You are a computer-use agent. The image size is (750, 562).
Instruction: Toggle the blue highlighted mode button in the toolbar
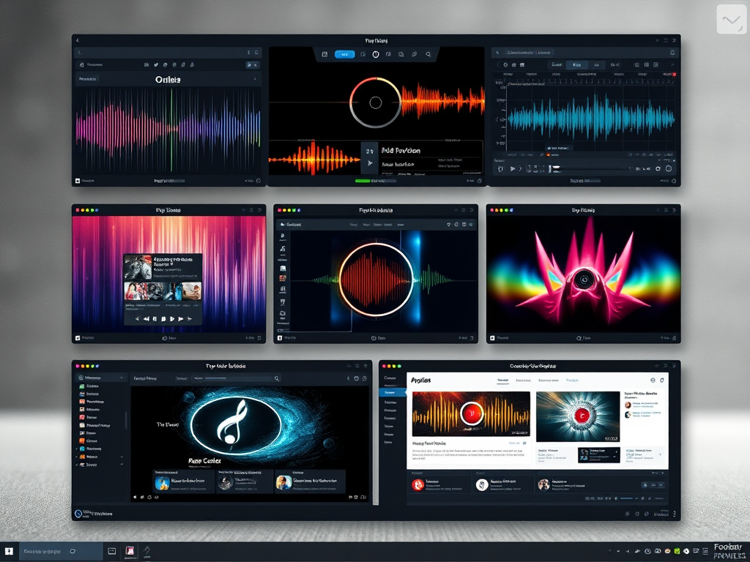click(x=344, y=53)
